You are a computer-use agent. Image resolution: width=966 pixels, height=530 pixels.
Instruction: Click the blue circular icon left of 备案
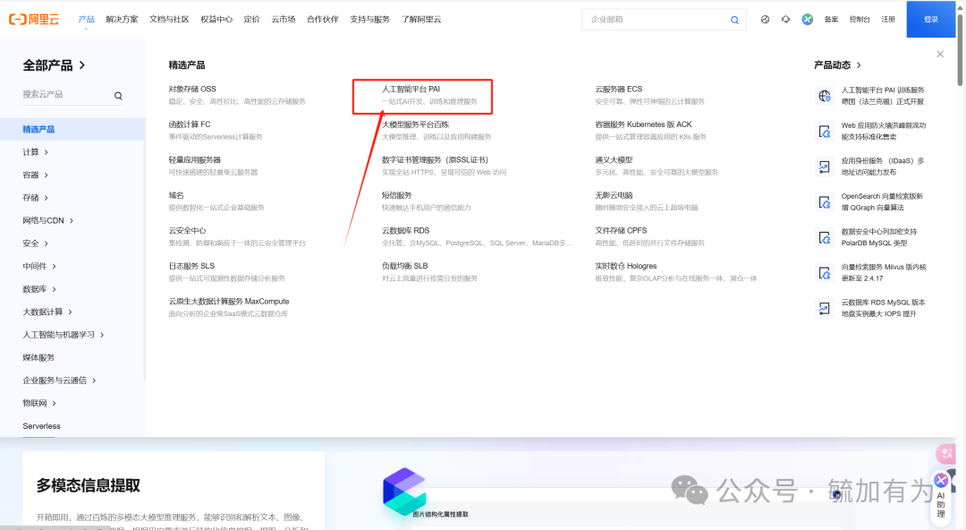tap(807, 19)
